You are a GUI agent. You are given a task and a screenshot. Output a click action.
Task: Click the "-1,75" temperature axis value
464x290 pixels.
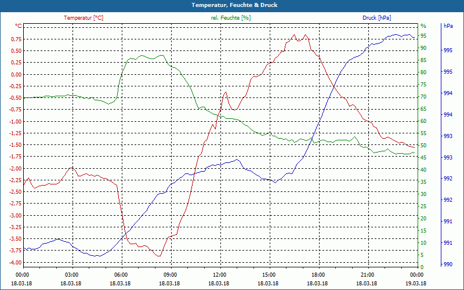[x=16, y=157]
